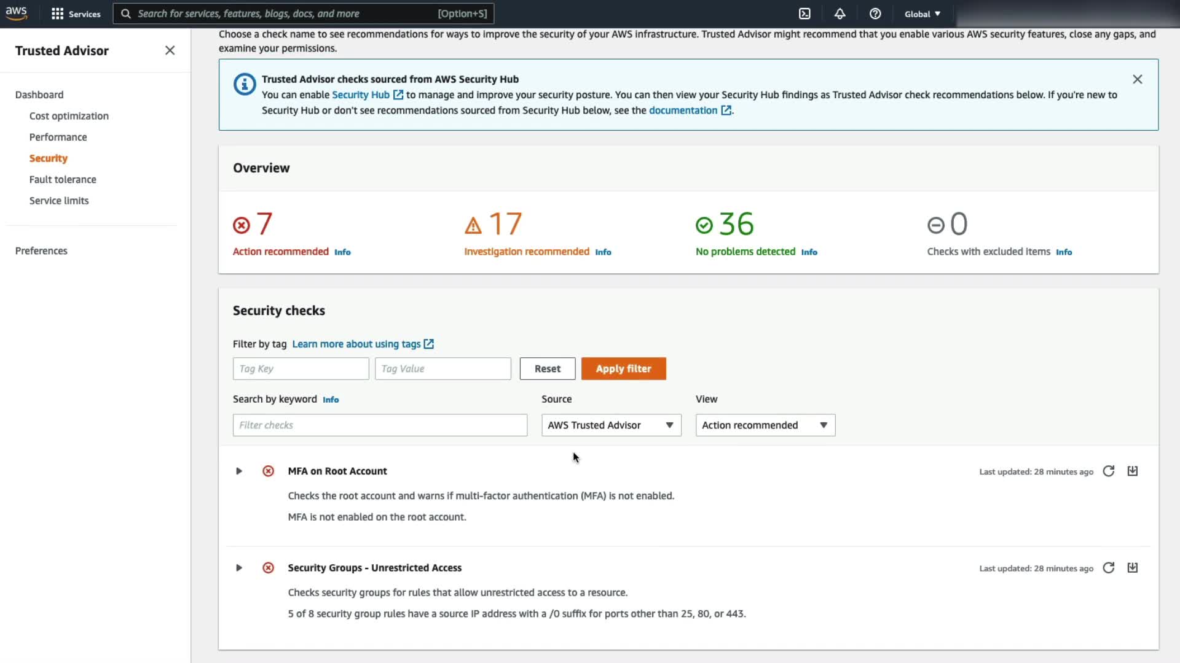The height and width of the screenshot is (663, 1180).
Task: Expand the MFA on Root Account check
Action: click(239, 471)
